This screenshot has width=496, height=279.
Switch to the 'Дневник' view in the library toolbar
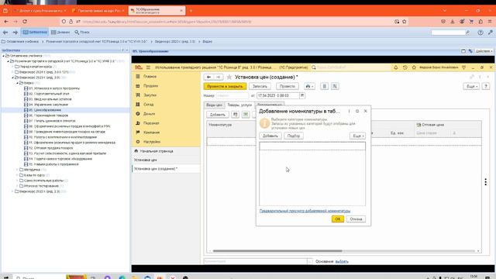point(60,33)
